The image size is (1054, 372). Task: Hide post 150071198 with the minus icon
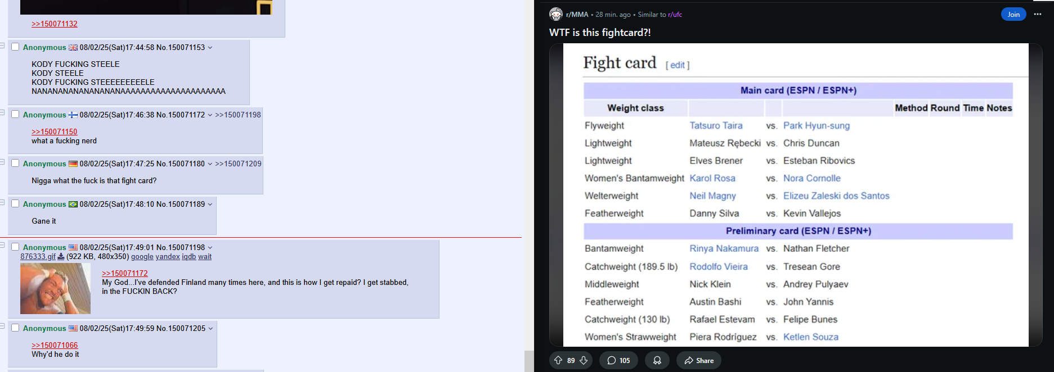tap(2, 245)
